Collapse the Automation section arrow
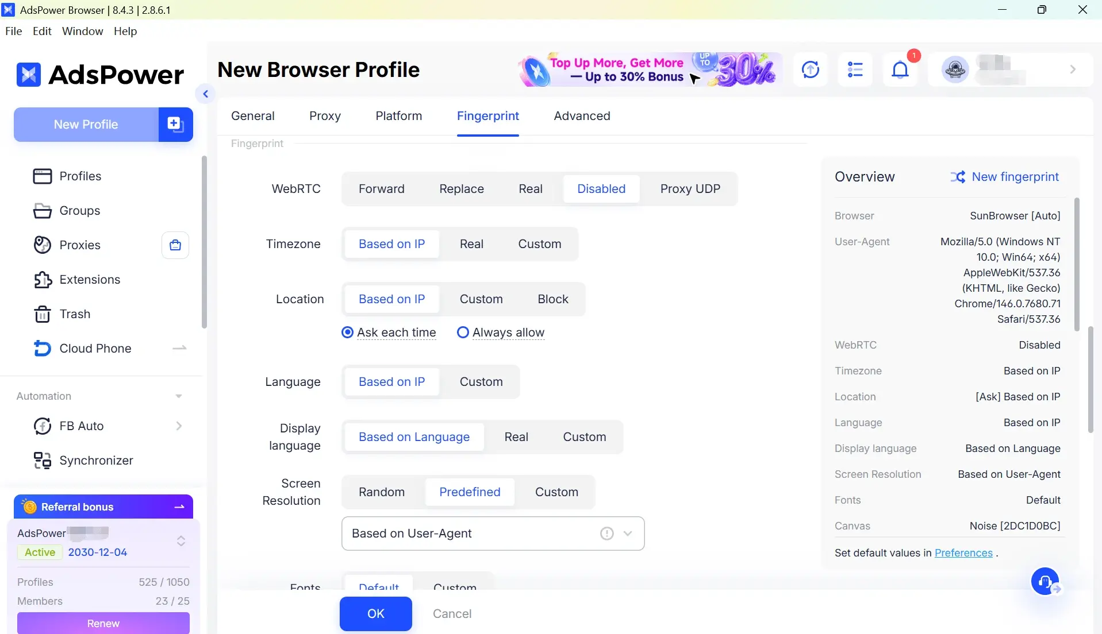The width and height of the screenshot is (1102, 634). (x=179, y=396)
